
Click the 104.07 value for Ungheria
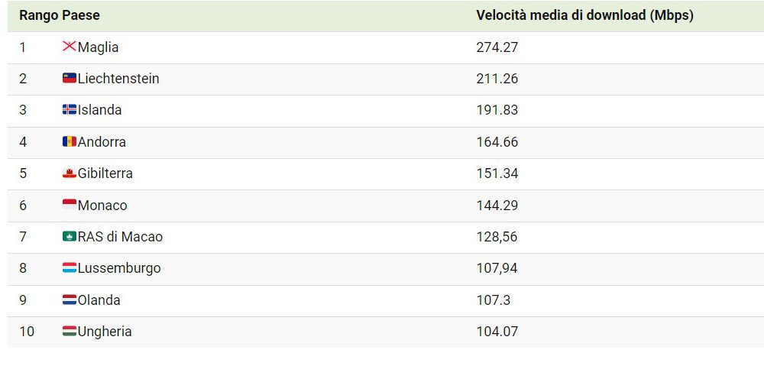[497, 332]
